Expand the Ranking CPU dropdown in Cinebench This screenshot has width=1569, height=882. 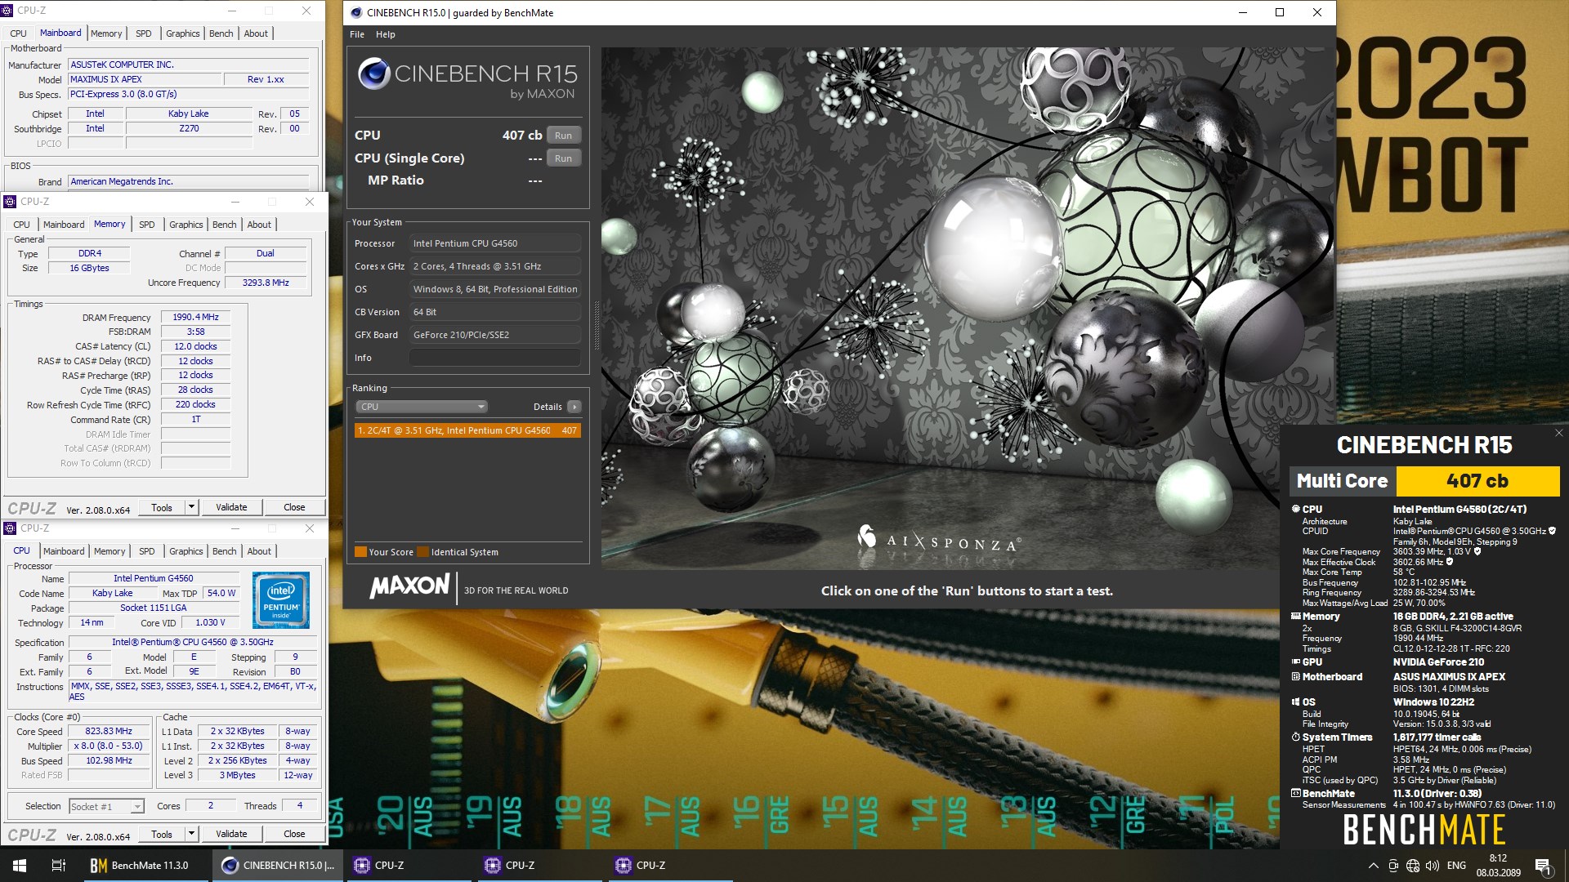pos(422,407)
